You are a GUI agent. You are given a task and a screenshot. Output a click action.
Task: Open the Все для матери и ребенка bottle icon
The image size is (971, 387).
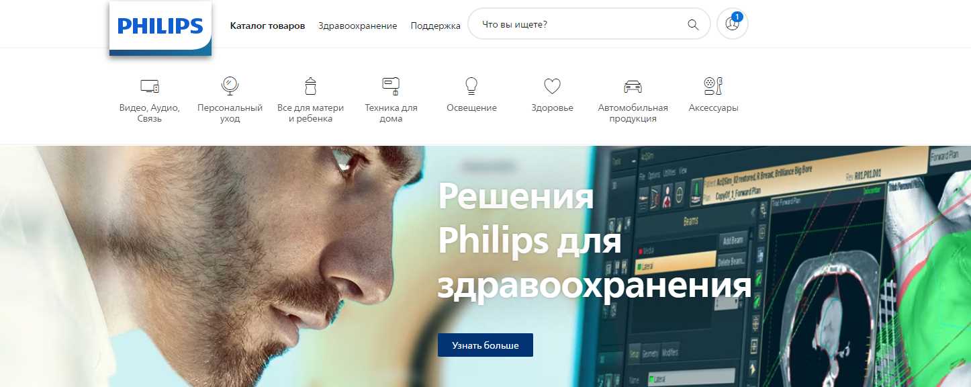[310, 85]
